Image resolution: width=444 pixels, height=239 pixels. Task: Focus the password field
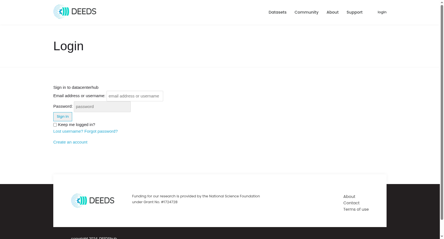102,107
